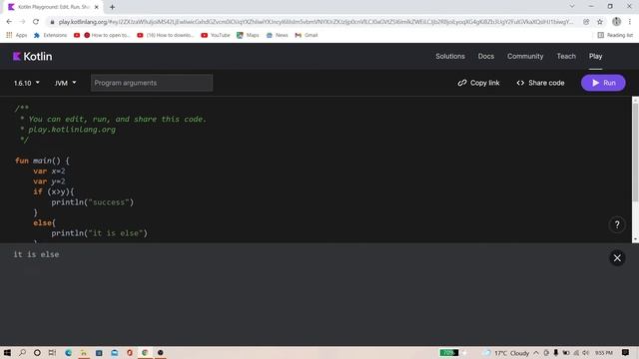The height and width of the screenshot is (359, 639).
Task: Open the Community menu item
Action: click(x=525, y=56)
